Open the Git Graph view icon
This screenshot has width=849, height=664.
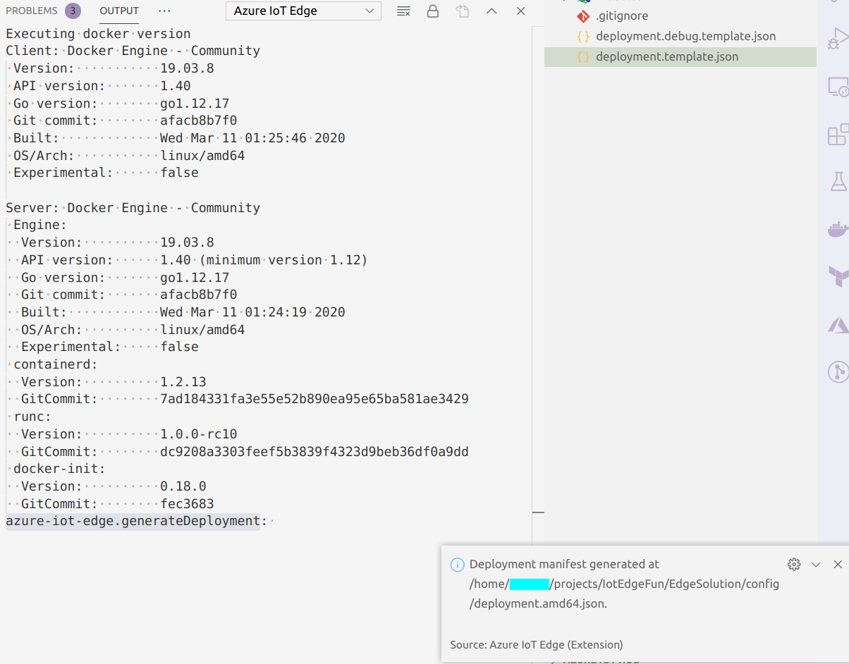click(x=838, y=371)
